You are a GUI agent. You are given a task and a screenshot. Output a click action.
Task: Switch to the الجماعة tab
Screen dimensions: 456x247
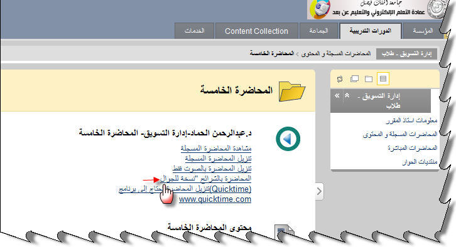pyautogui.click(x=318, y=31)
